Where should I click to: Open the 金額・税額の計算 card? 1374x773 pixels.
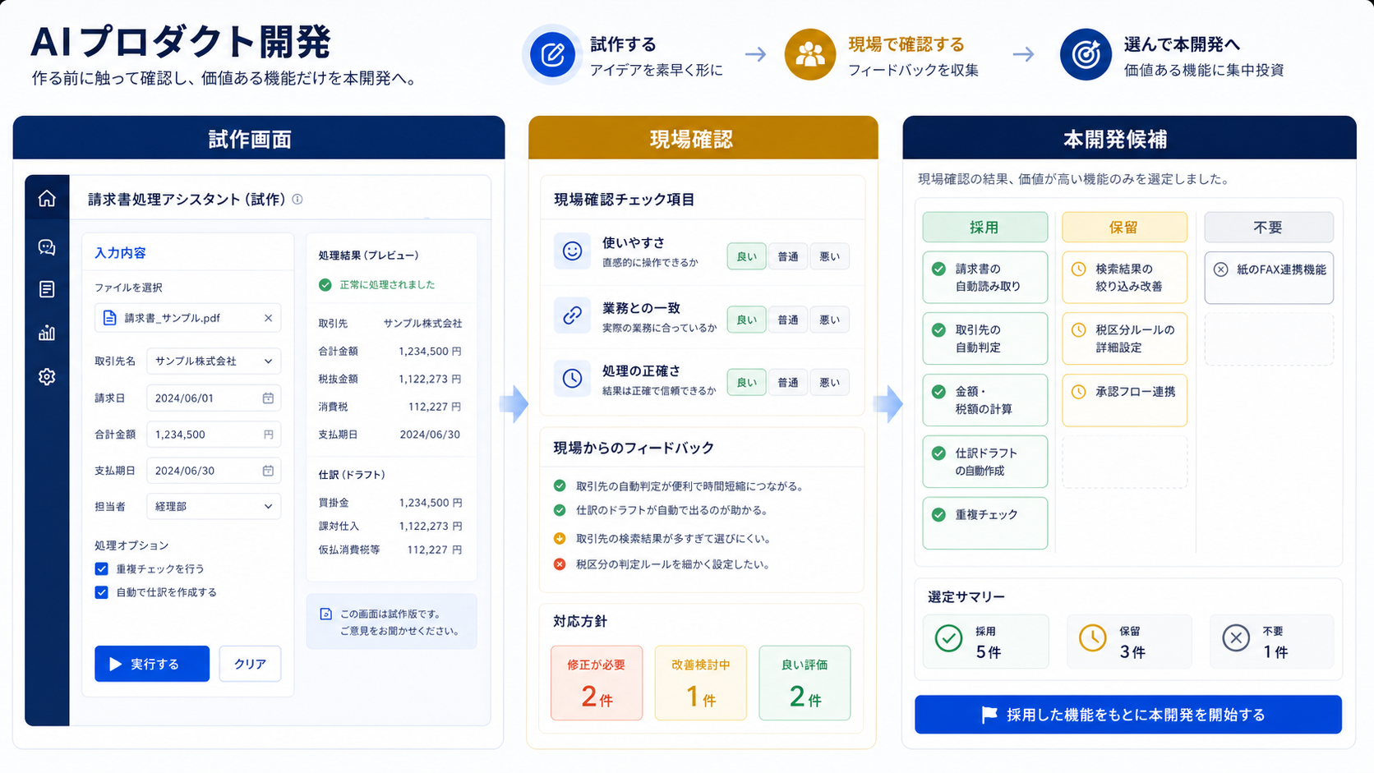tap(984, 400)
